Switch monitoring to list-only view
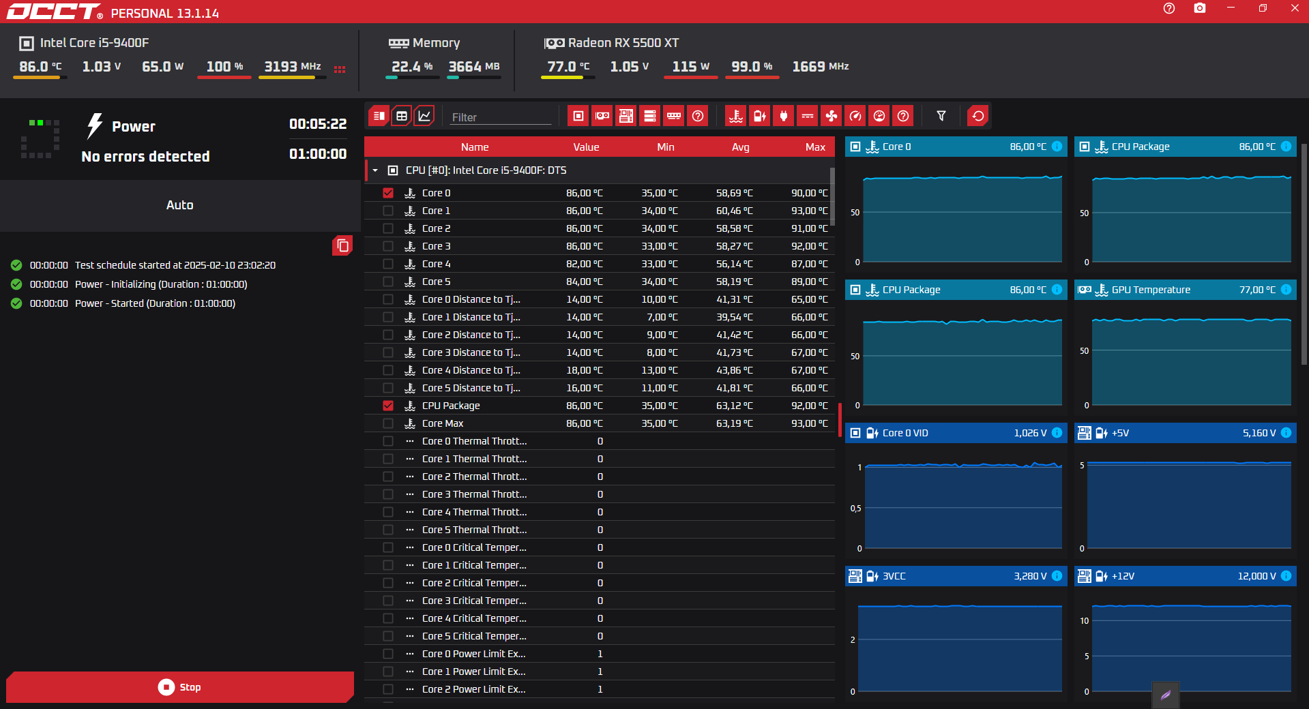 pos(379,116)
